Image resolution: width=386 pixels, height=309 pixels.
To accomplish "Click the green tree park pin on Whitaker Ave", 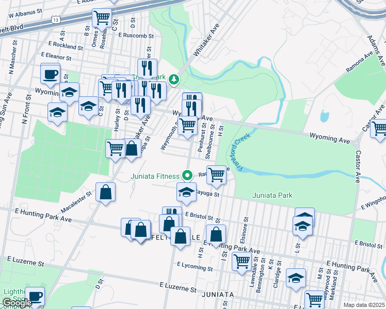I will [x=174, y=80].
